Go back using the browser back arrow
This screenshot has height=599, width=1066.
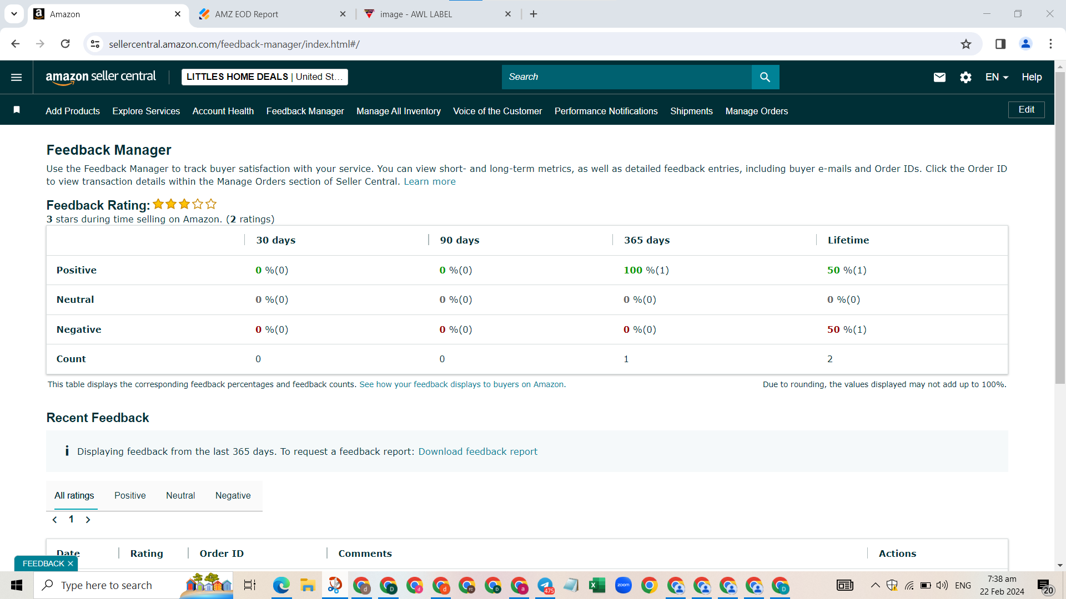pos(16,44)
